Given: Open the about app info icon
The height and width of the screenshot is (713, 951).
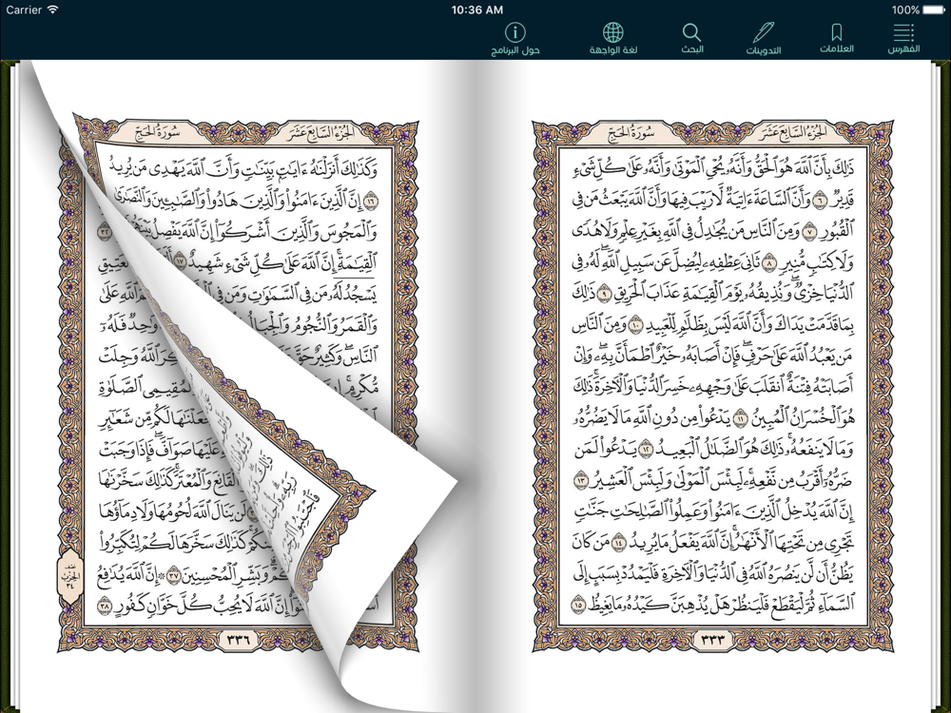Looking at the screenshot, I should coord(514,31).
